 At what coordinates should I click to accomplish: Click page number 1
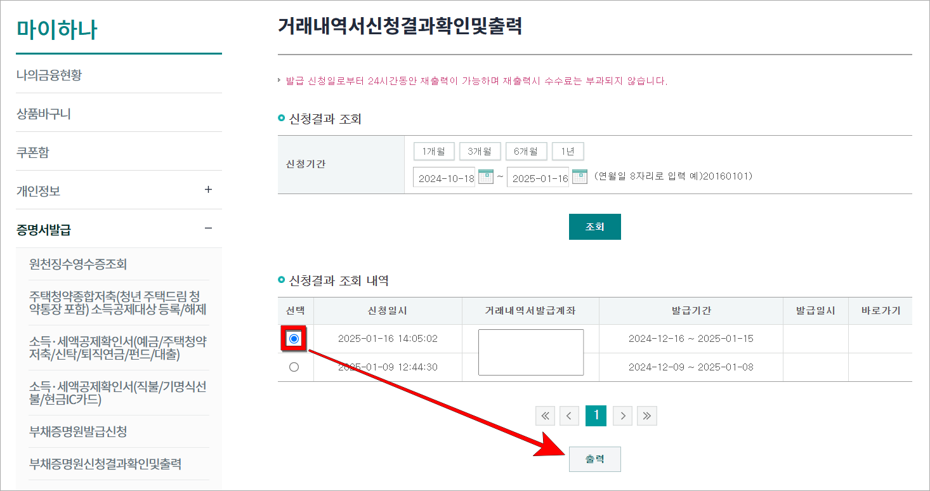point(596,416)
